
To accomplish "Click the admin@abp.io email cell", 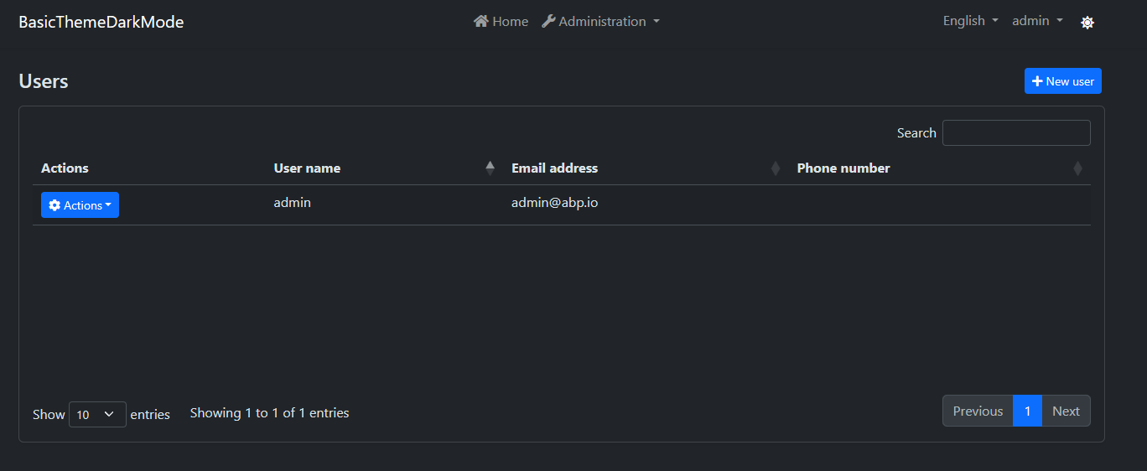I will point(555,203).
